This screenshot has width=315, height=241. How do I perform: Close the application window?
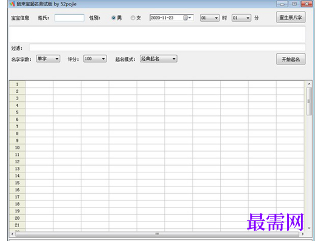[x=306, y=4]
